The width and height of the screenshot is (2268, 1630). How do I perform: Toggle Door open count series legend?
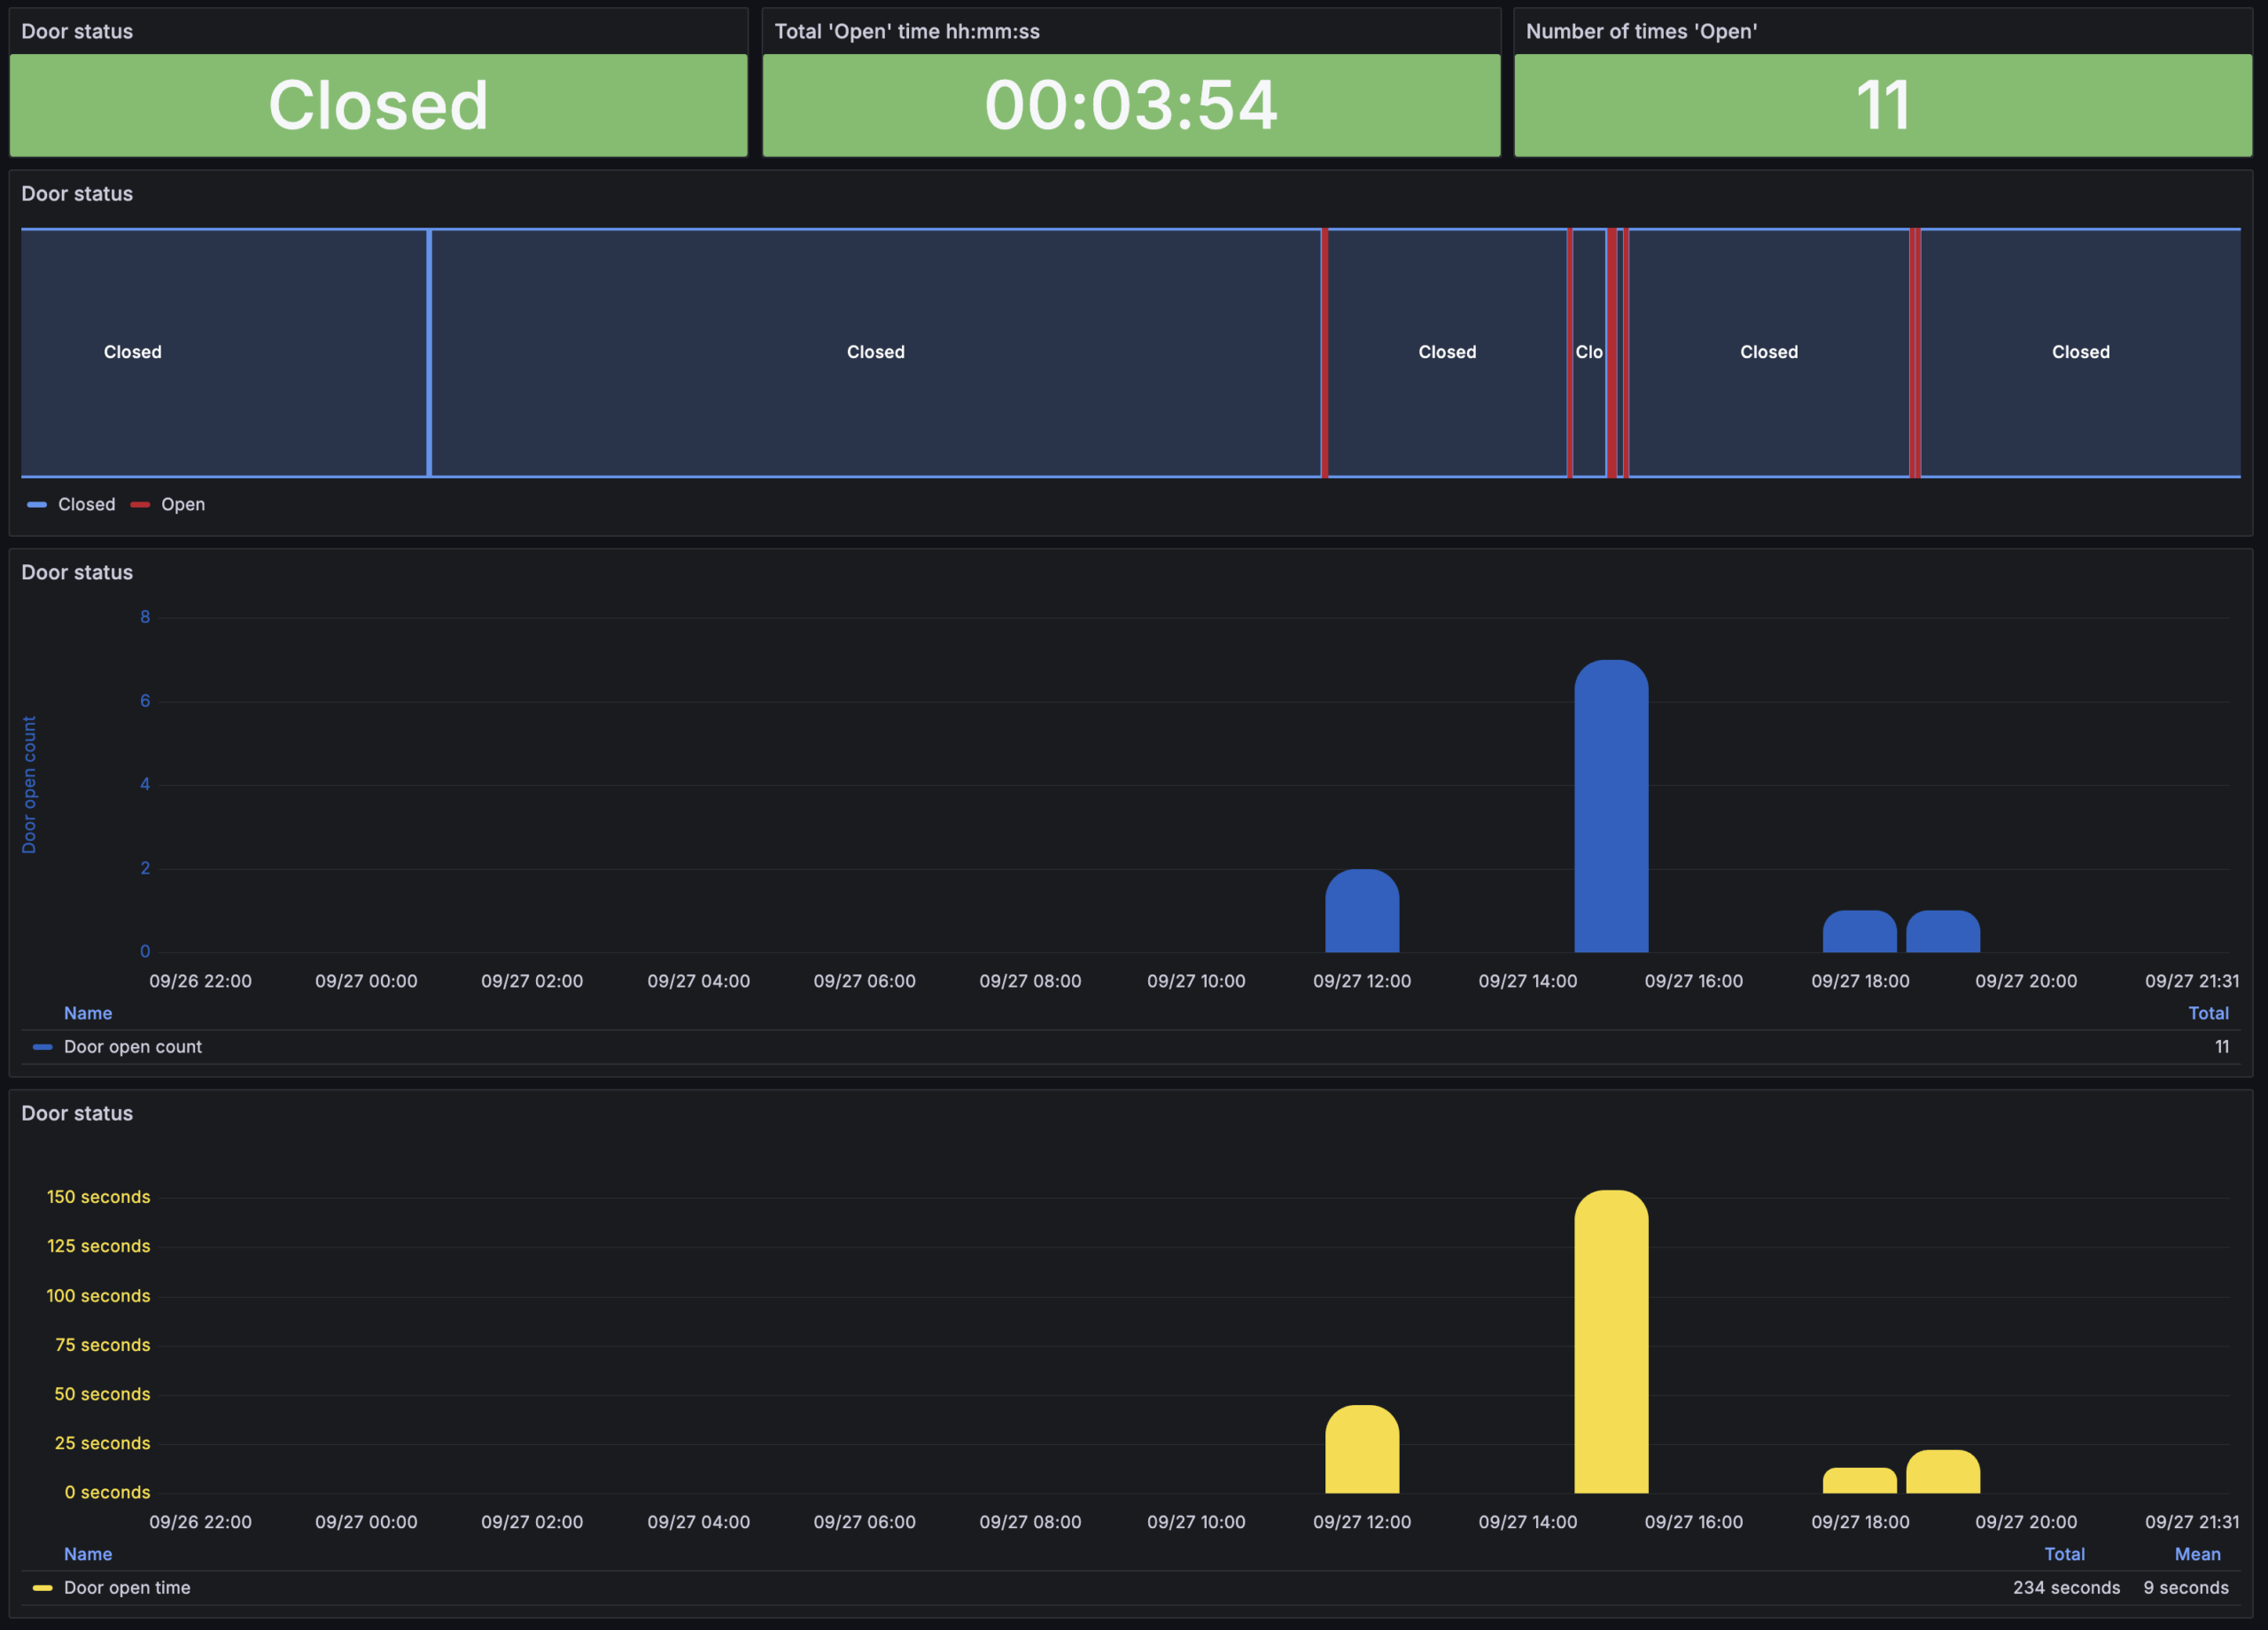click(132, 1047)
